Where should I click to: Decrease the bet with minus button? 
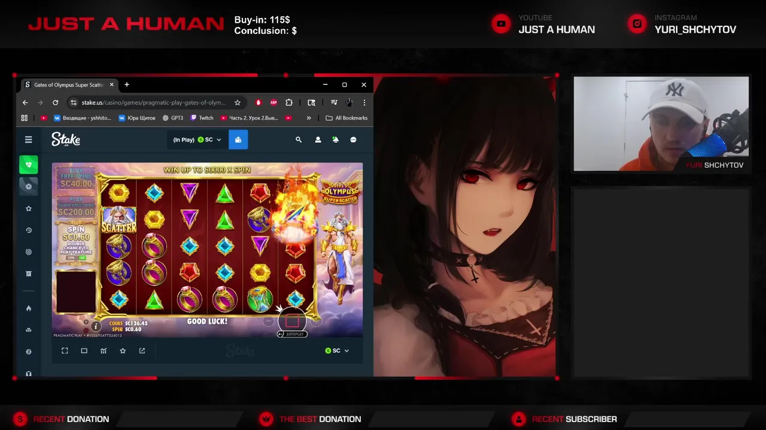[269, 322]
